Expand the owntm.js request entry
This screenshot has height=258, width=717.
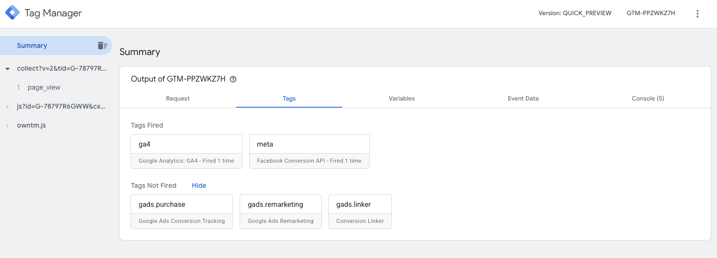8,126
